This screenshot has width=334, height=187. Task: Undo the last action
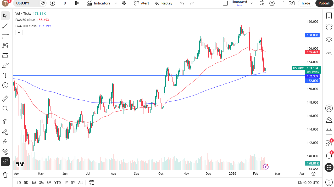pyautogui.click(x=182, y=3)
